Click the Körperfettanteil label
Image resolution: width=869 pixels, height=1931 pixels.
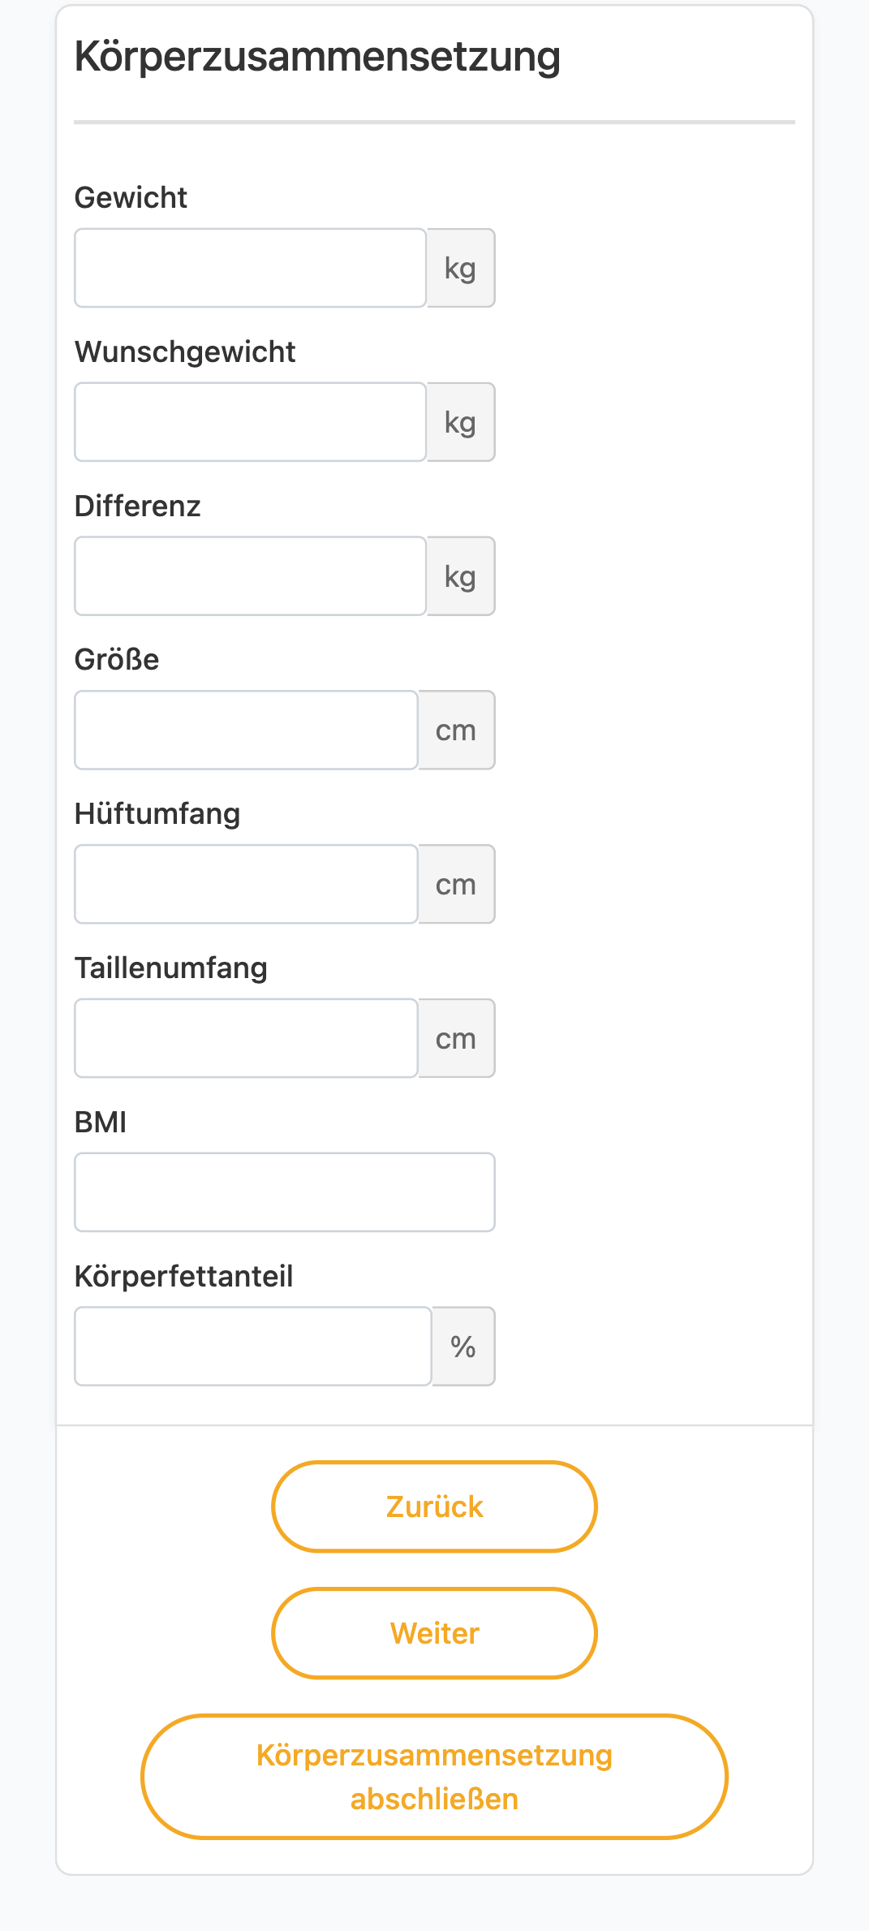tap(183, 1276)
